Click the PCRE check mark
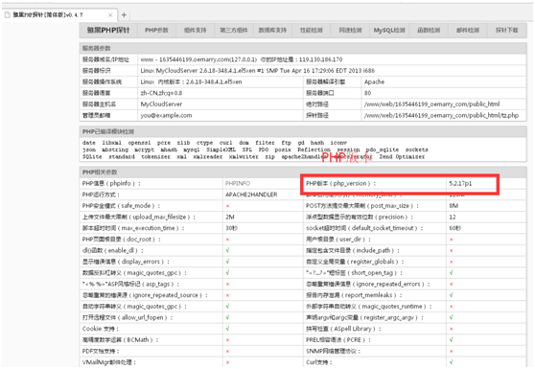Viewport: 535px width, 369px height. pos(452,339)
